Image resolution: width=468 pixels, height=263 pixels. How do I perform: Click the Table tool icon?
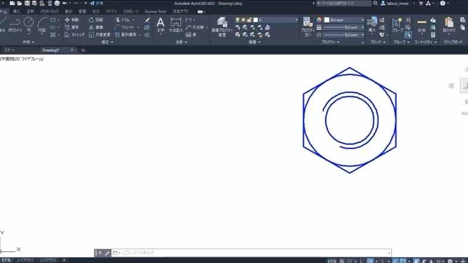[191, 34]
